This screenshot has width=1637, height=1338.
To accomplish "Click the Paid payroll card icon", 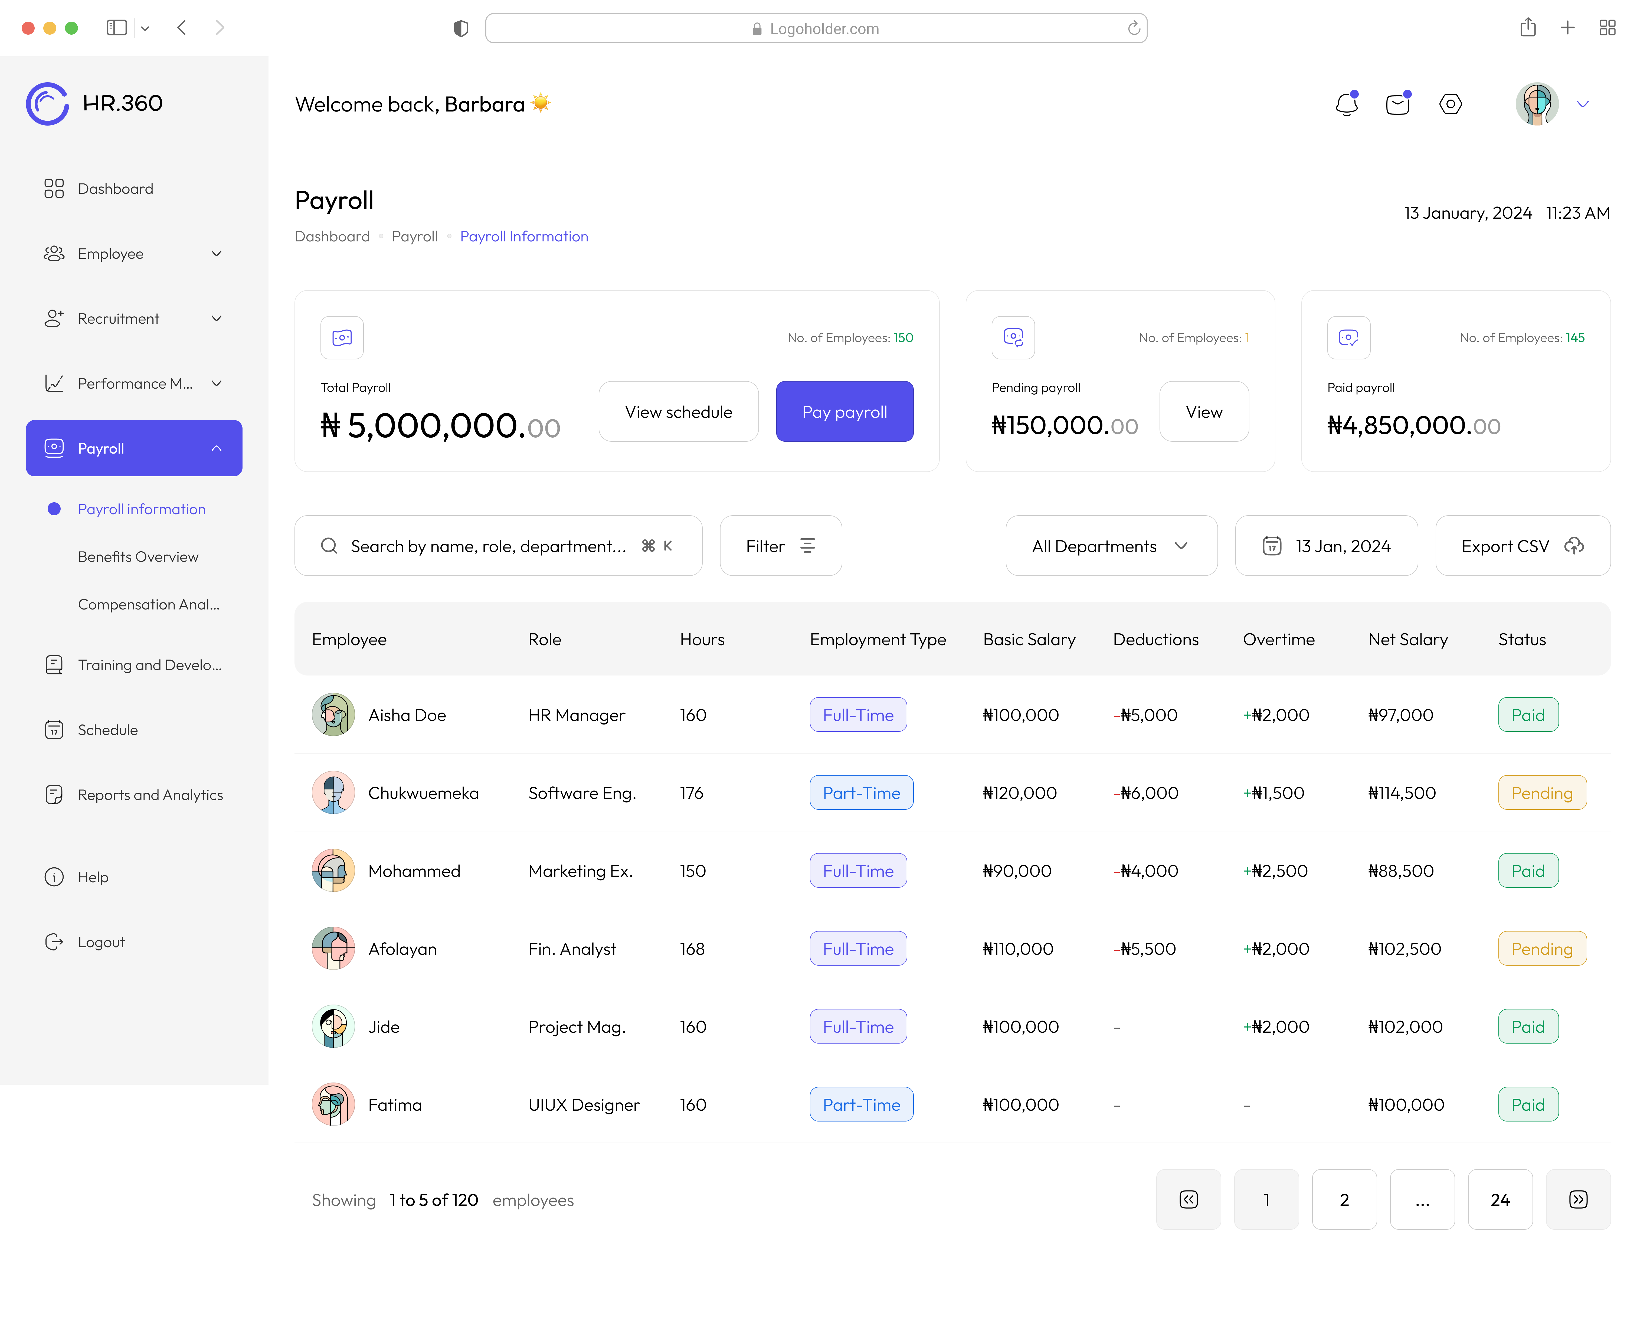I will click(x=1349, y=337).
